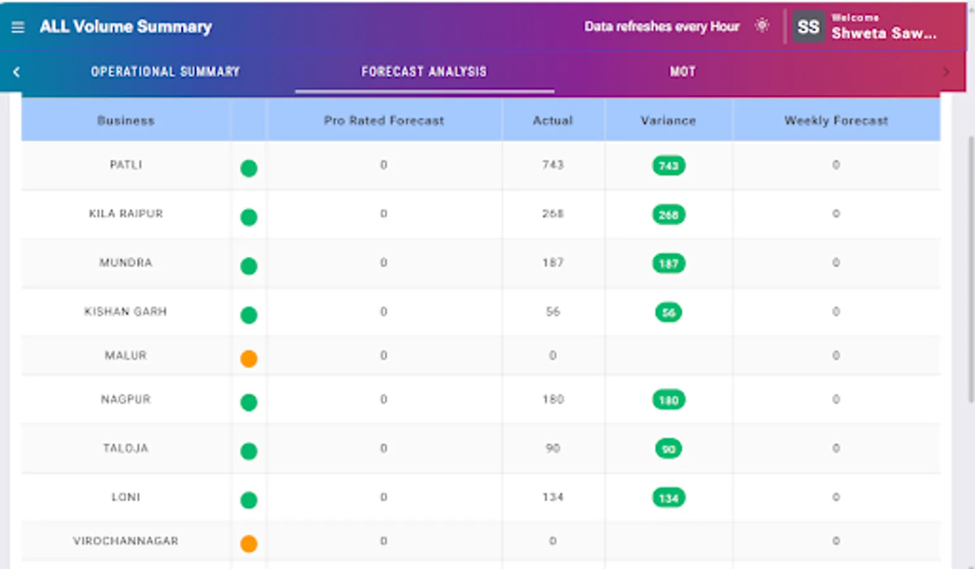Screen dimensions: 975x569
Task: Click the Weekly Forecast column header
Action: [836, 121]
